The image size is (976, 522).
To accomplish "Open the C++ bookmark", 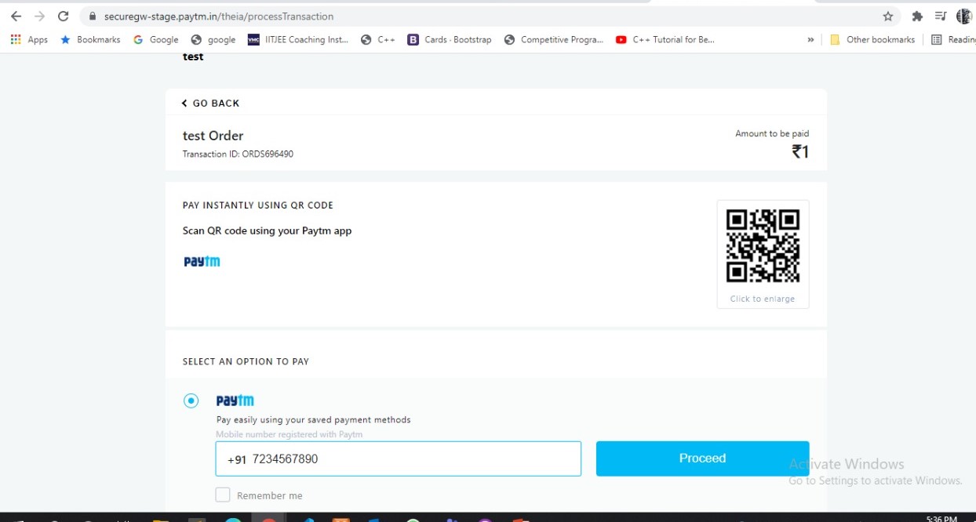I will [x=378, y=39].
